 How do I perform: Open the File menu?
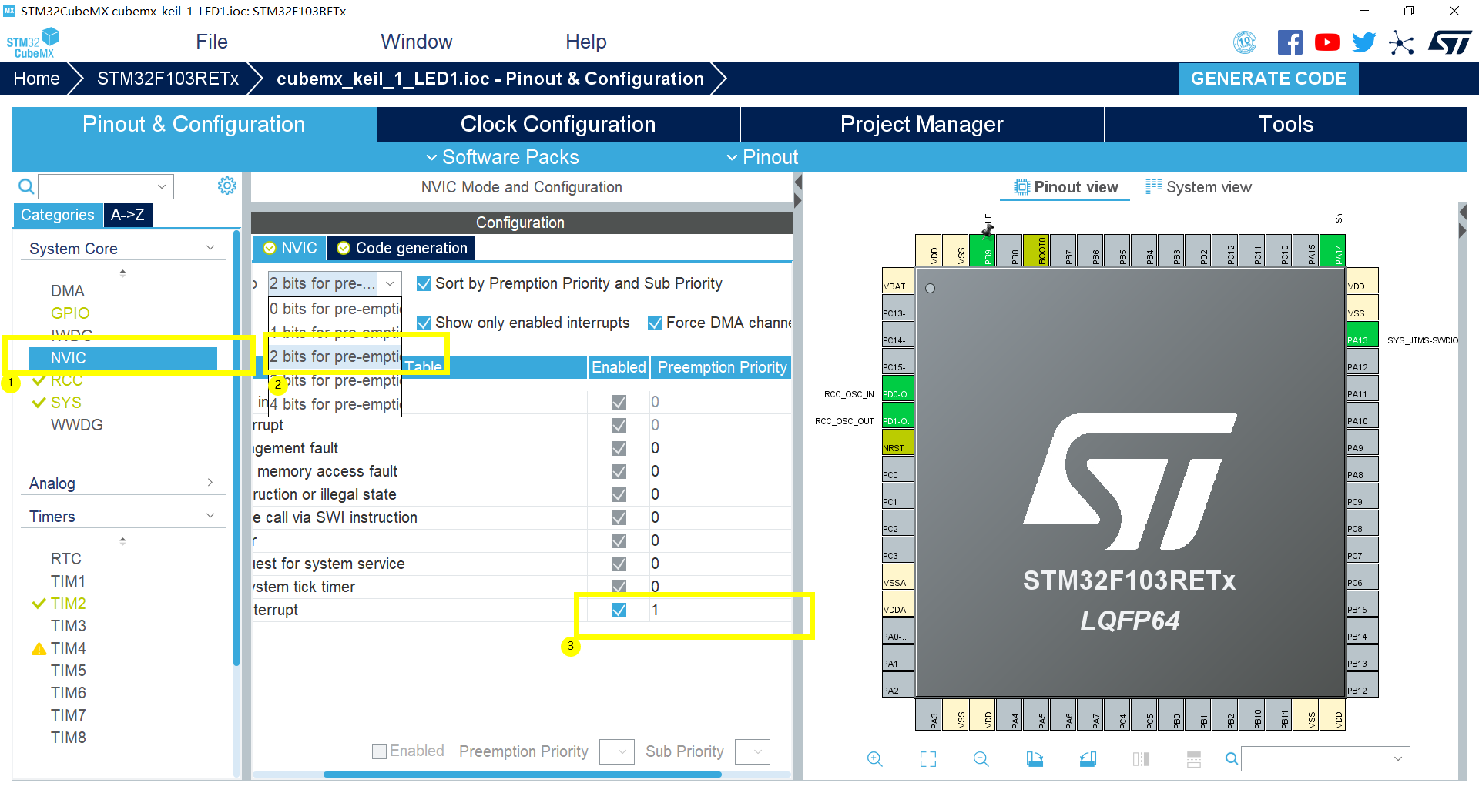212,42
